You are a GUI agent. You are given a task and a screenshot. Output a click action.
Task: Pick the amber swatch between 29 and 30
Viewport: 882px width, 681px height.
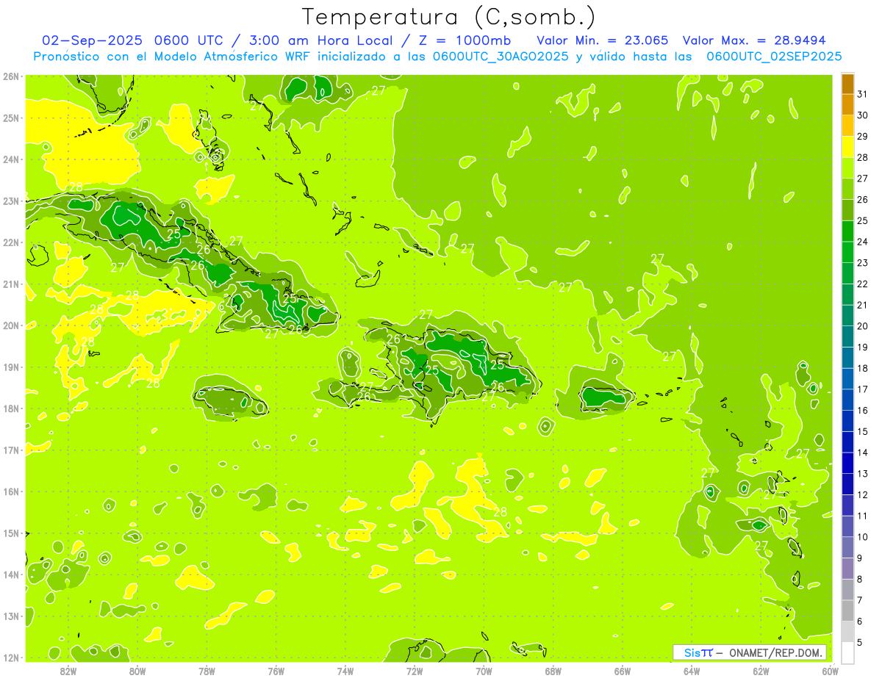847,126
